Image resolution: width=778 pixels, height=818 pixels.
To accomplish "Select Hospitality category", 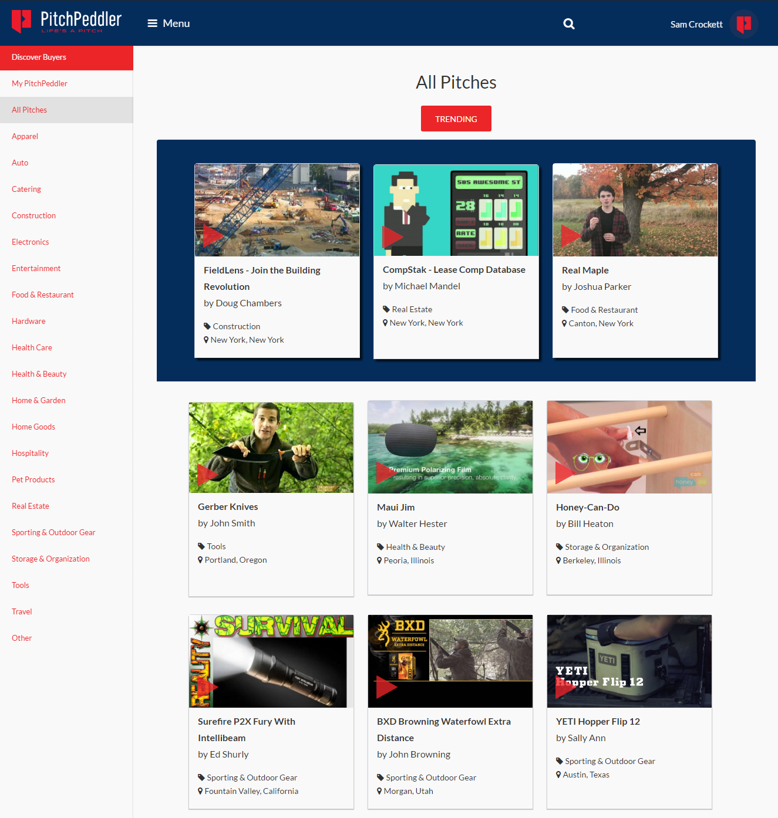I will pyautogui.click(x=66, y=453).
